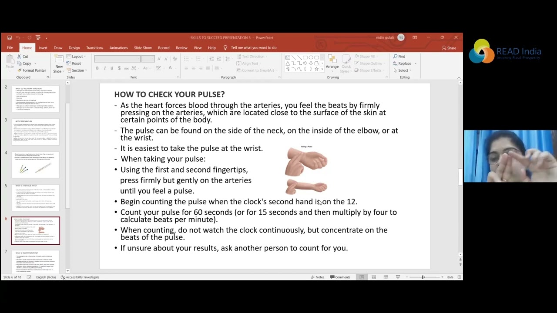Click the Accessibility: Investigate status item
The image size is (557, 313).
(80, 277)
